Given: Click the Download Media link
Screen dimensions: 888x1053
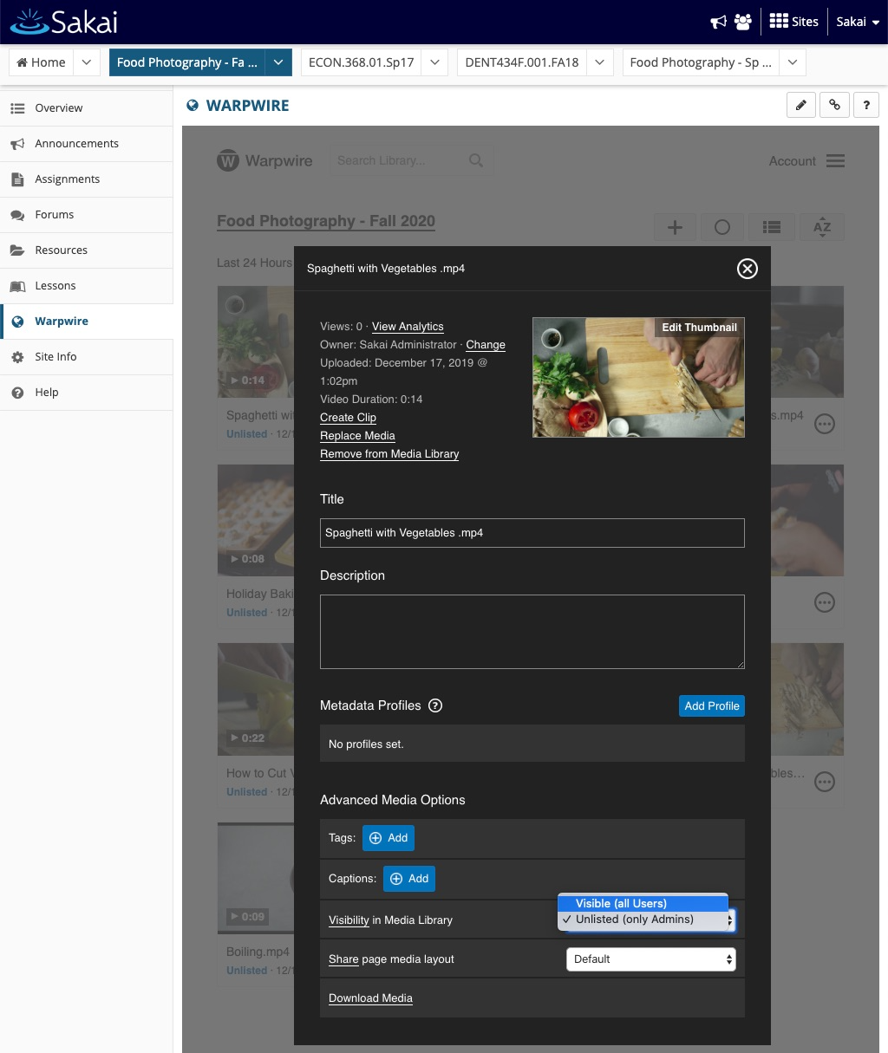Looking at the screenshot, I should point(370,998).
